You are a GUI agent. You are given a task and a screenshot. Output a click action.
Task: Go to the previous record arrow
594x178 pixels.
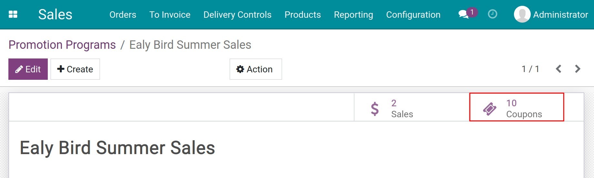[x=558, y=69]
